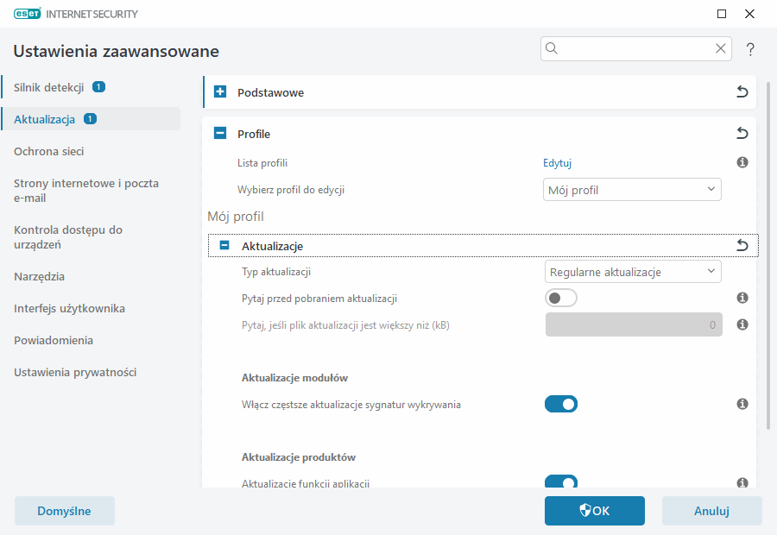Open info icon next to pobieraniem aktualizacji setting
The image size is (777, 535).
pyautogui.click(x=742, y=297)
